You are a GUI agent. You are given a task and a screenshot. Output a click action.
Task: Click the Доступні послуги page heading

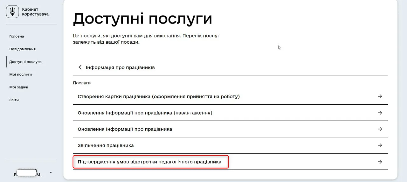click(142, 19)
